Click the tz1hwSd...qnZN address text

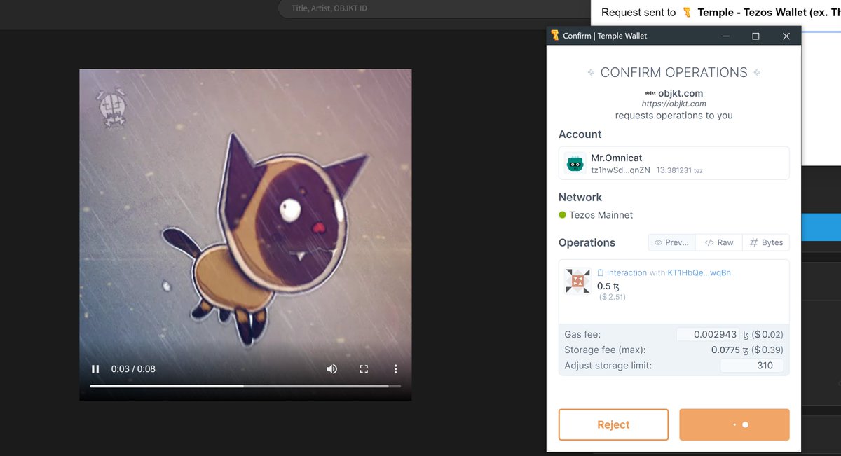pyautogui.click(x=620, y=170)
